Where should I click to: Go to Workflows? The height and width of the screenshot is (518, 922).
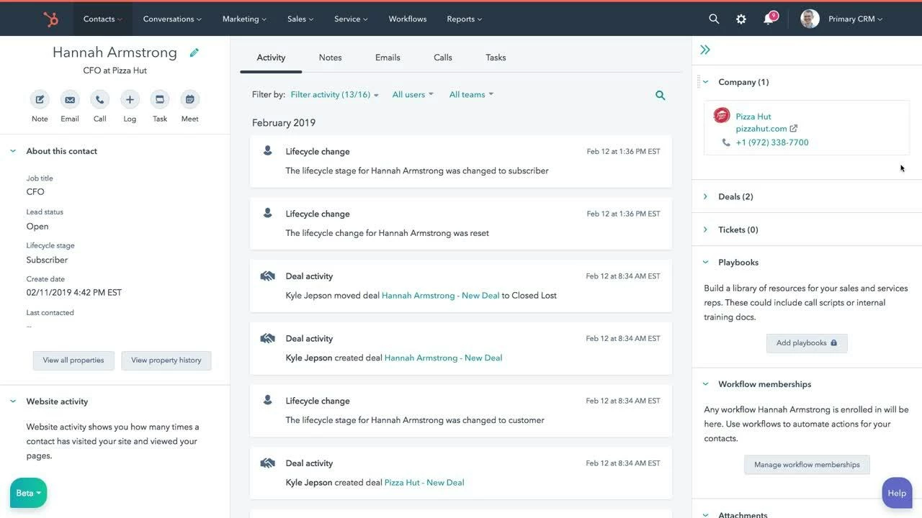408,19
